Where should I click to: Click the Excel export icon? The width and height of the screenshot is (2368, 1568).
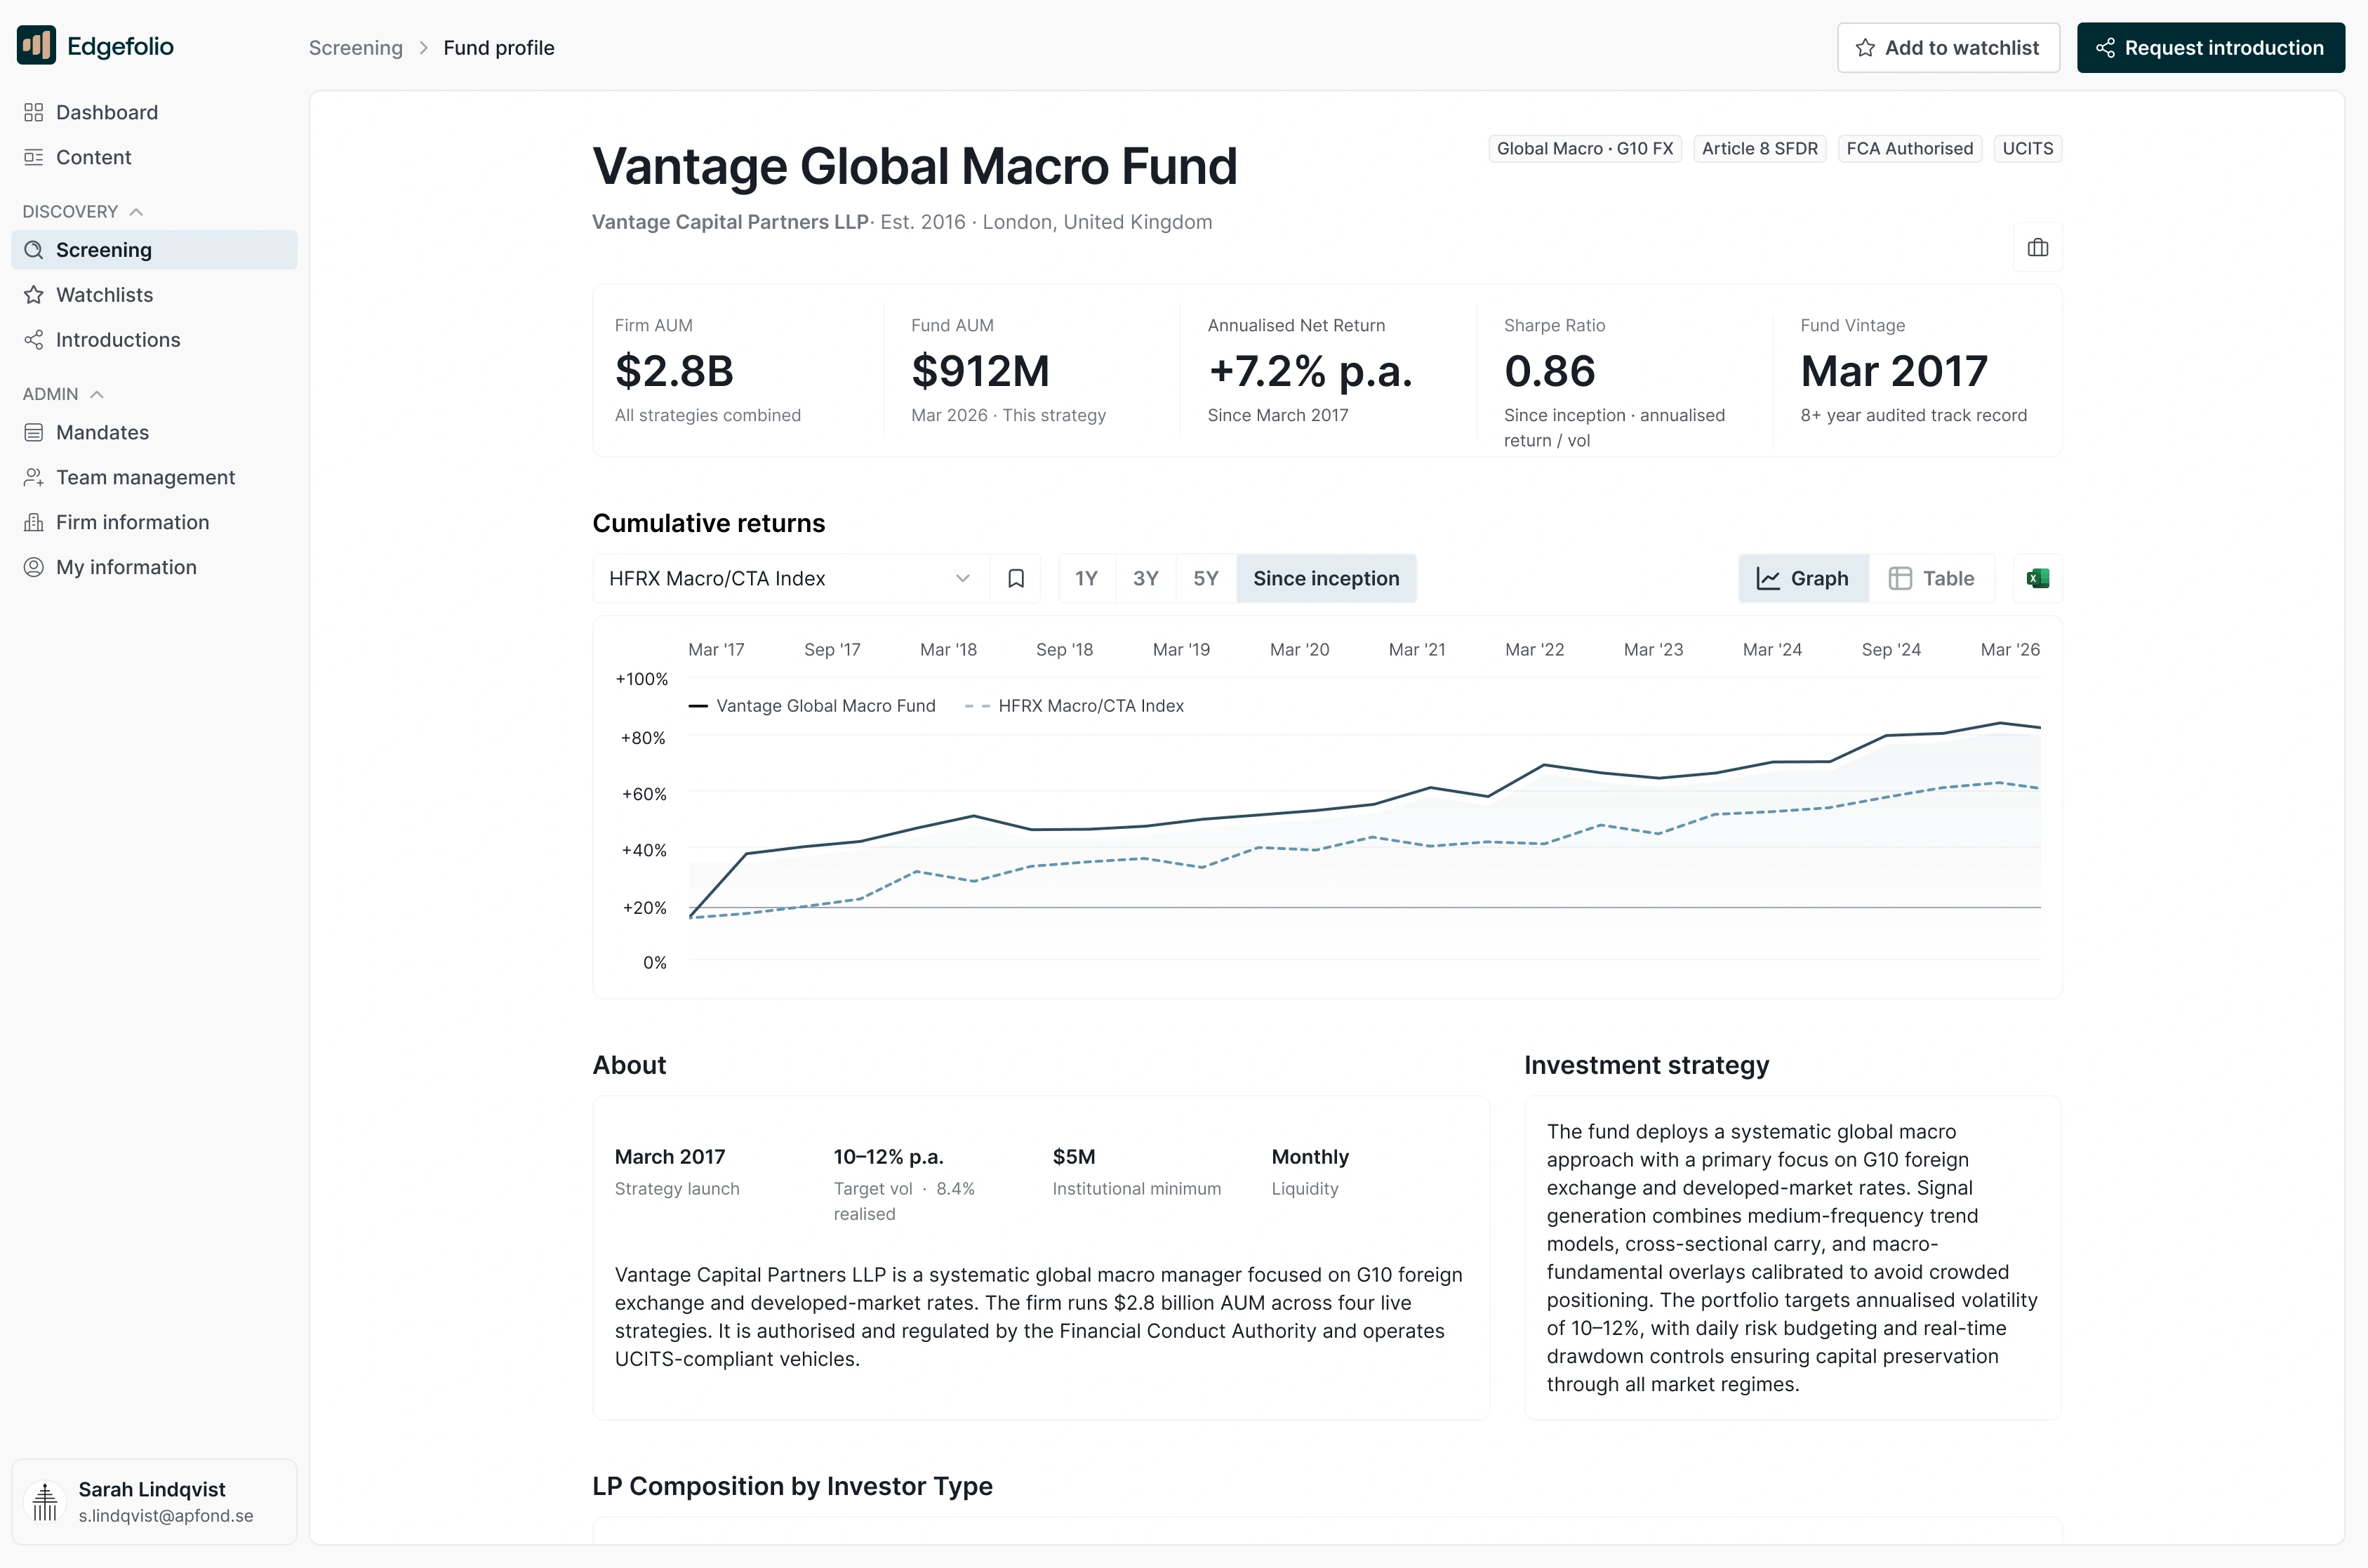[x=2037, y=578]
